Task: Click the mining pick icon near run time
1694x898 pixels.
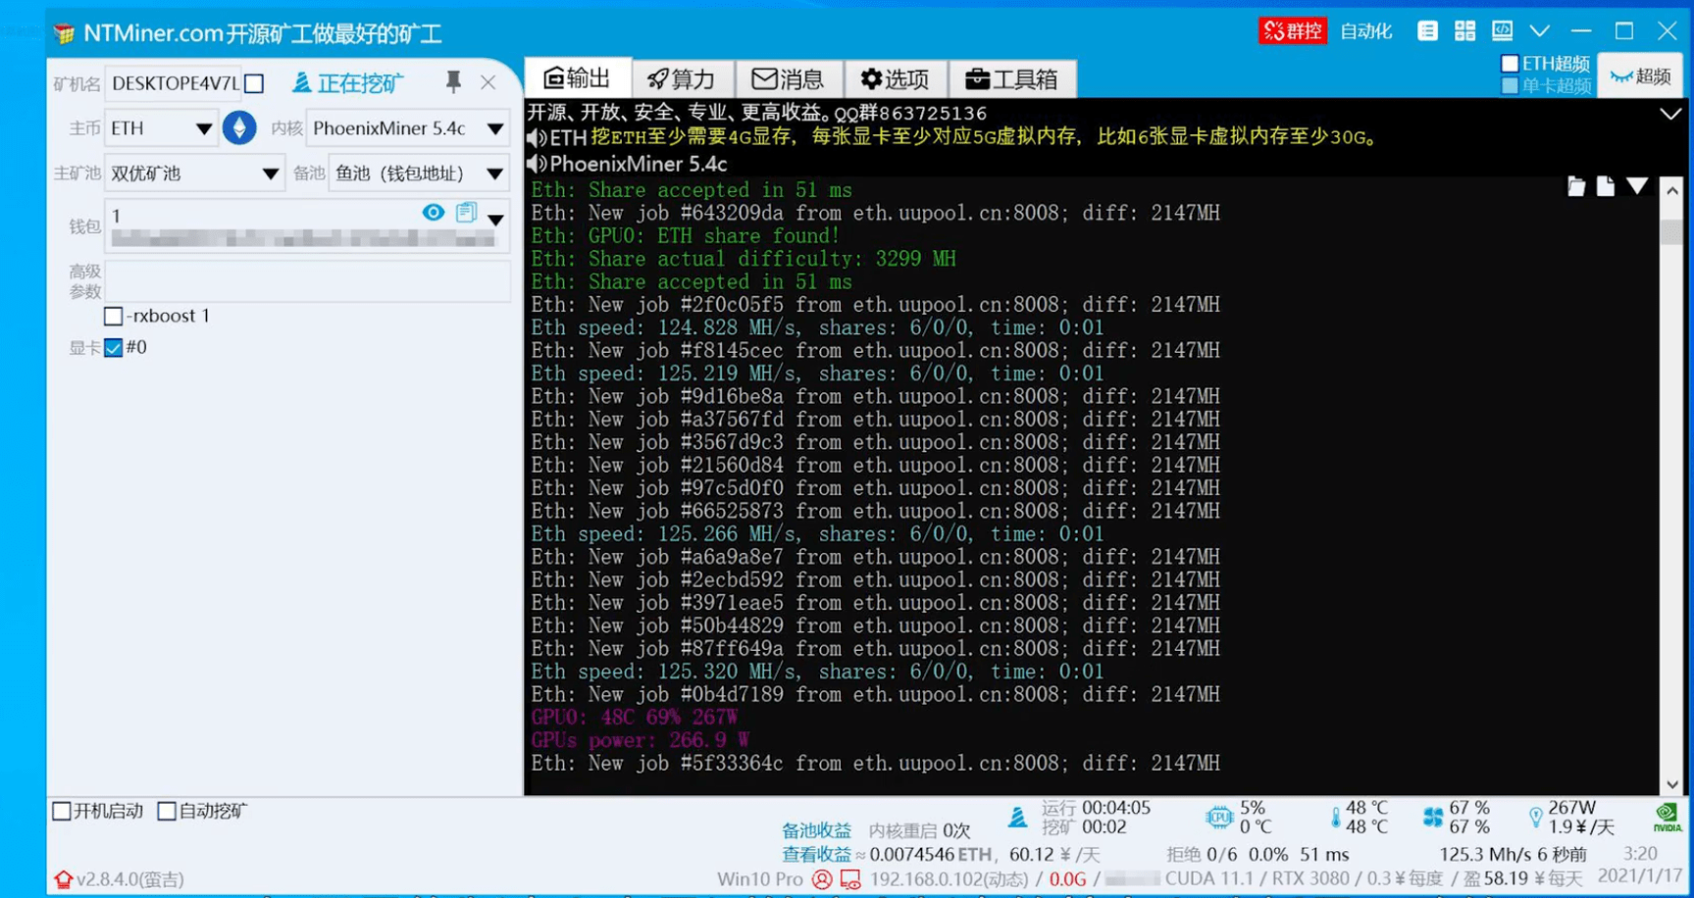Action: pos(1018,816)
